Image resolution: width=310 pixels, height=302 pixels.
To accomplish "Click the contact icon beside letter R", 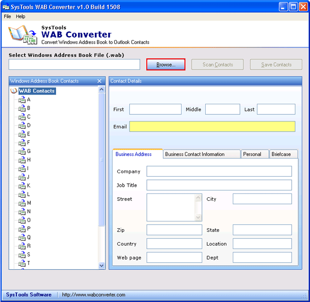I will (x=22, y=246).
